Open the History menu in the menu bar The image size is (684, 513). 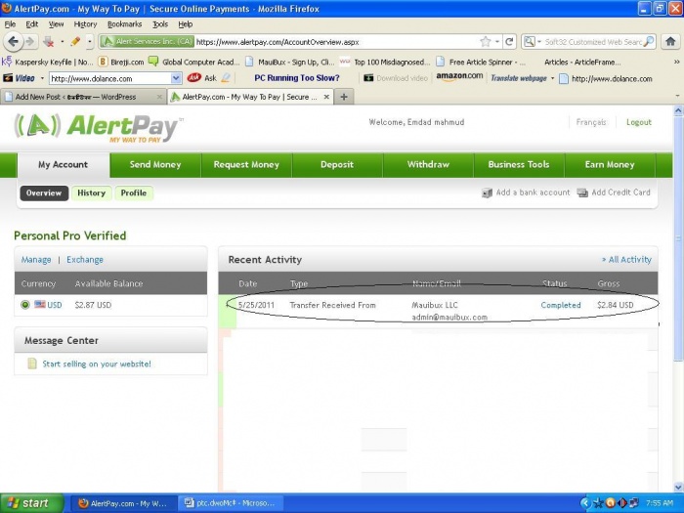[x=85, y=24]
